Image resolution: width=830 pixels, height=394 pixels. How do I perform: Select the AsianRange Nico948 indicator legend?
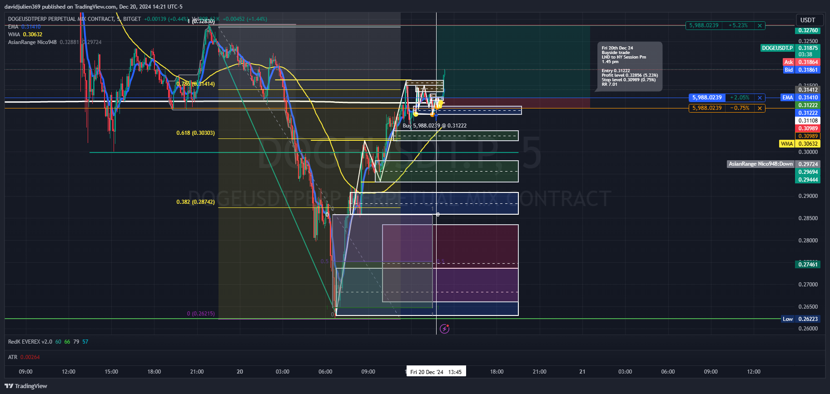coord(55,42)
